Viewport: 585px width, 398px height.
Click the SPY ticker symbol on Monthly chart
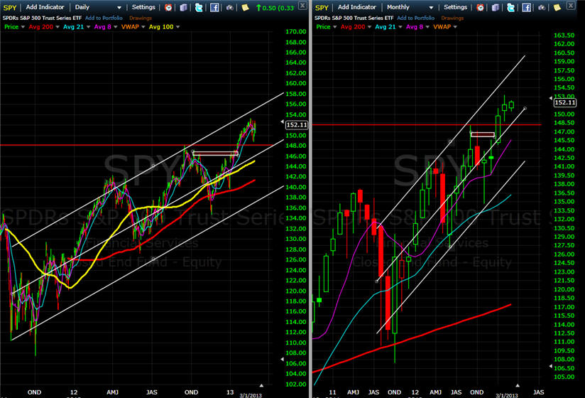pyautogui.click(x=322, y=8)
